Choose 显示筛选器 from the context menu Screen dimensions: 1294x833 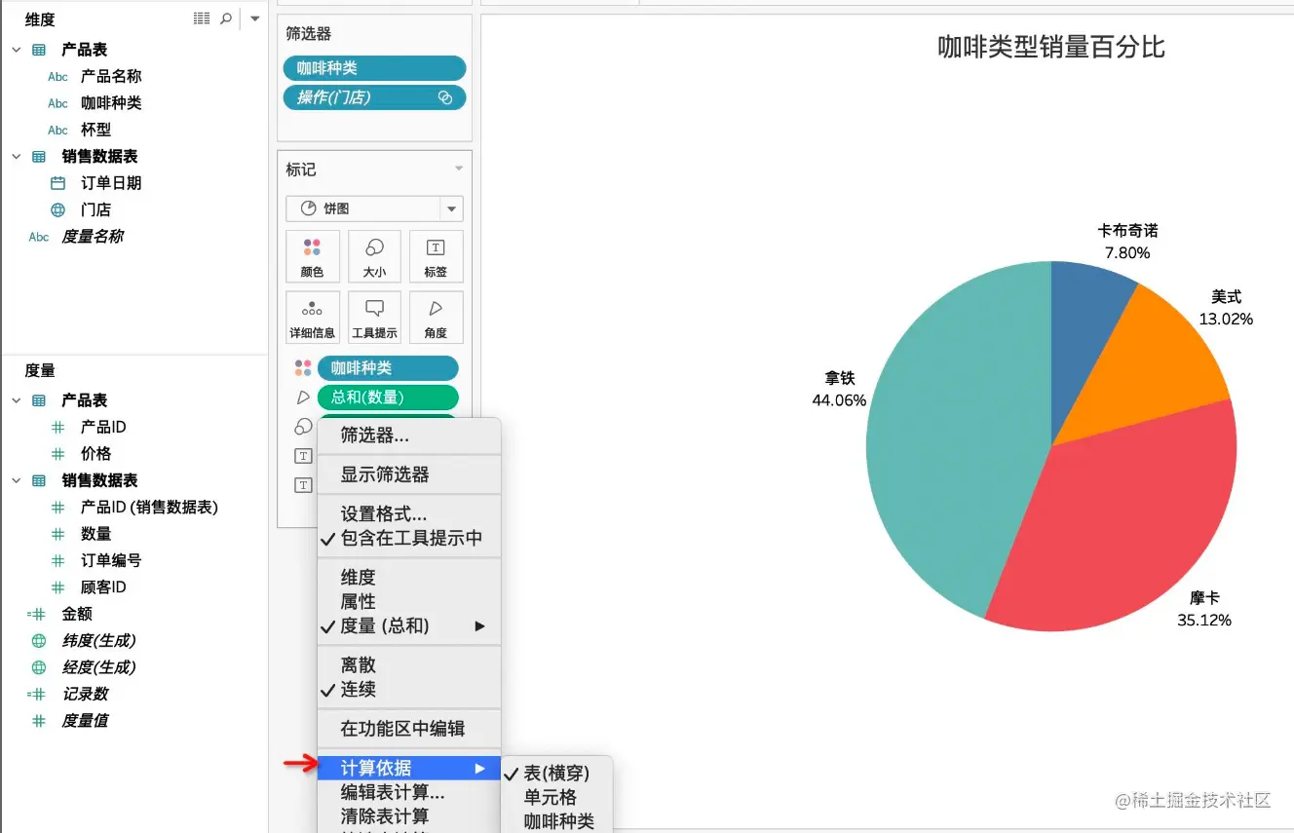click(x=409, y=475)
